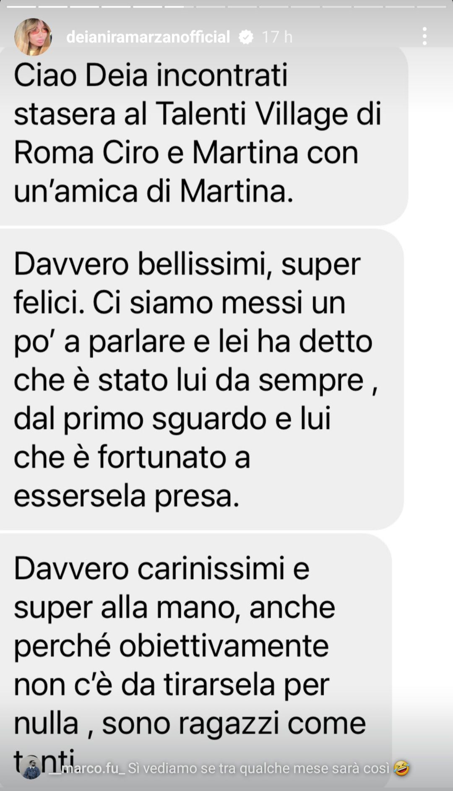Tap the 'Davvero bellissimi, super felici' message bubble

pyautogui.click(x=201, y=379)
